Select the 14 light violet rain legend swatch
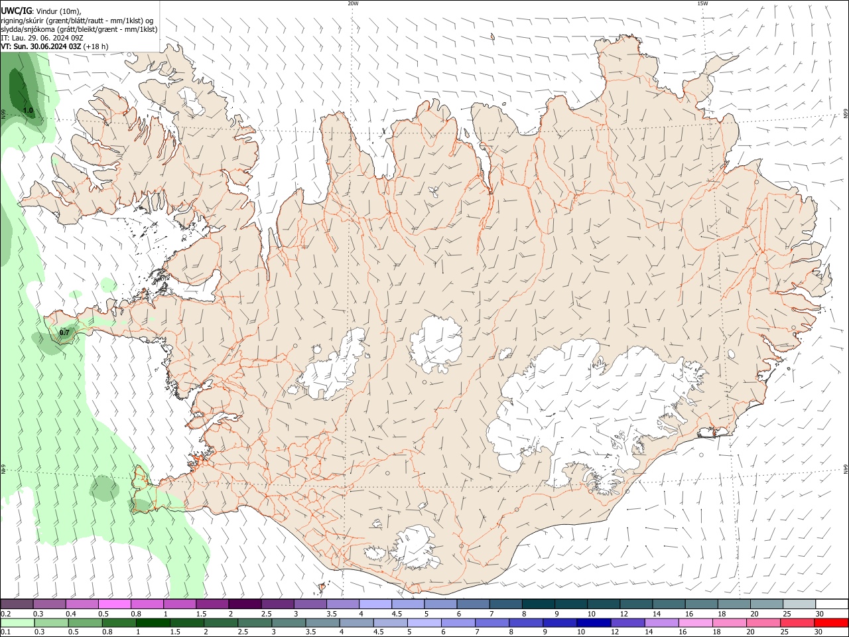 click(x=661, y=623)
